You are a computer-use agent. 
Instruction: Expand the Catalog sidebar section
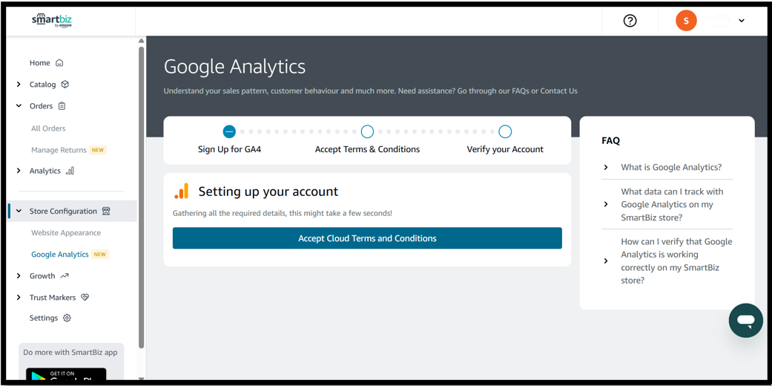pyautogui.click(x=19, y=85)
